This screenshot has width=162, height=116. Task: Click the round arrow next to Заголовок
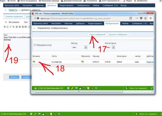pyautogui.click(x=6, y=22)
